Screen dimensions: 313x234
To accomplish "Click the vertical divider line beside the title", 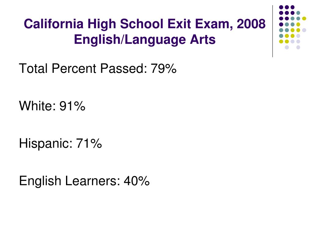I will (272, 31).
